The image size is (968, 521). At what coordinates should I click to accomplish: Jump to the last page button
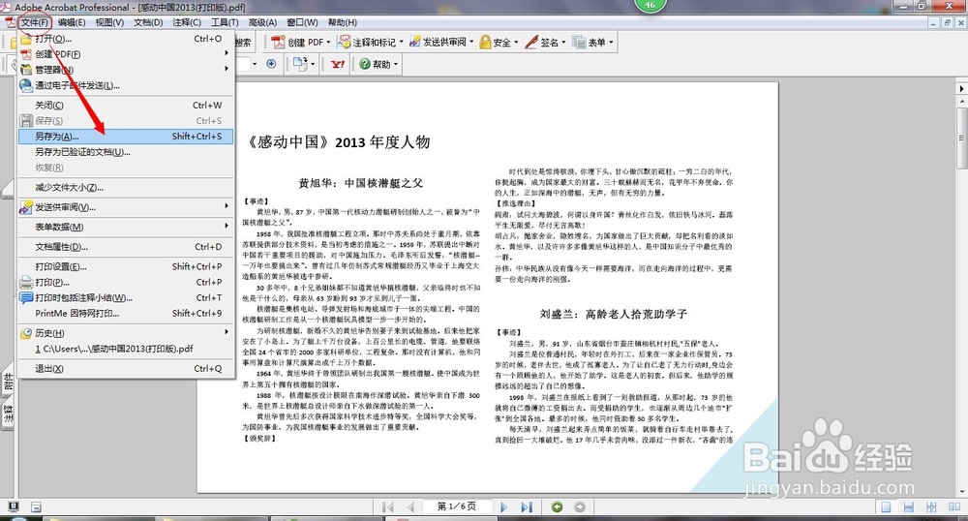pos(526,506)
